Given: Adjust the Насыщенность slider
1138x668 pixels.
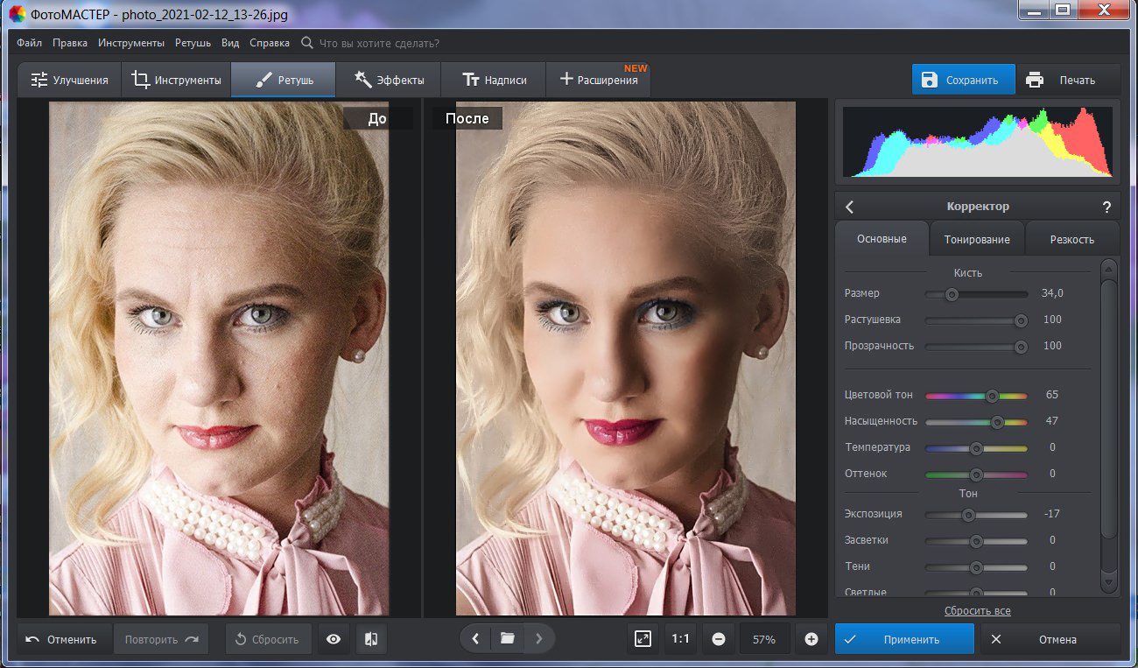Looking at the screenshot, I should 996,422.
